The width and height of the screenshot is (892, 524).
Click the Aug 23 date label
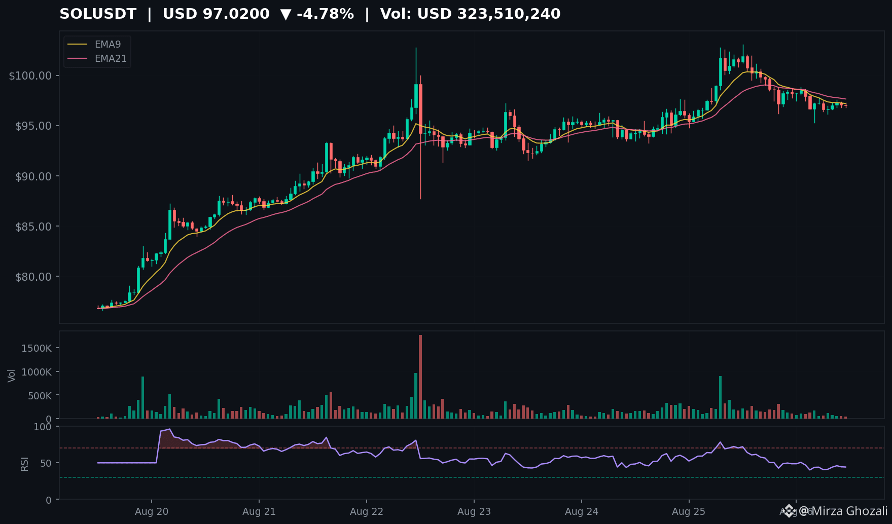pos(474,511)
